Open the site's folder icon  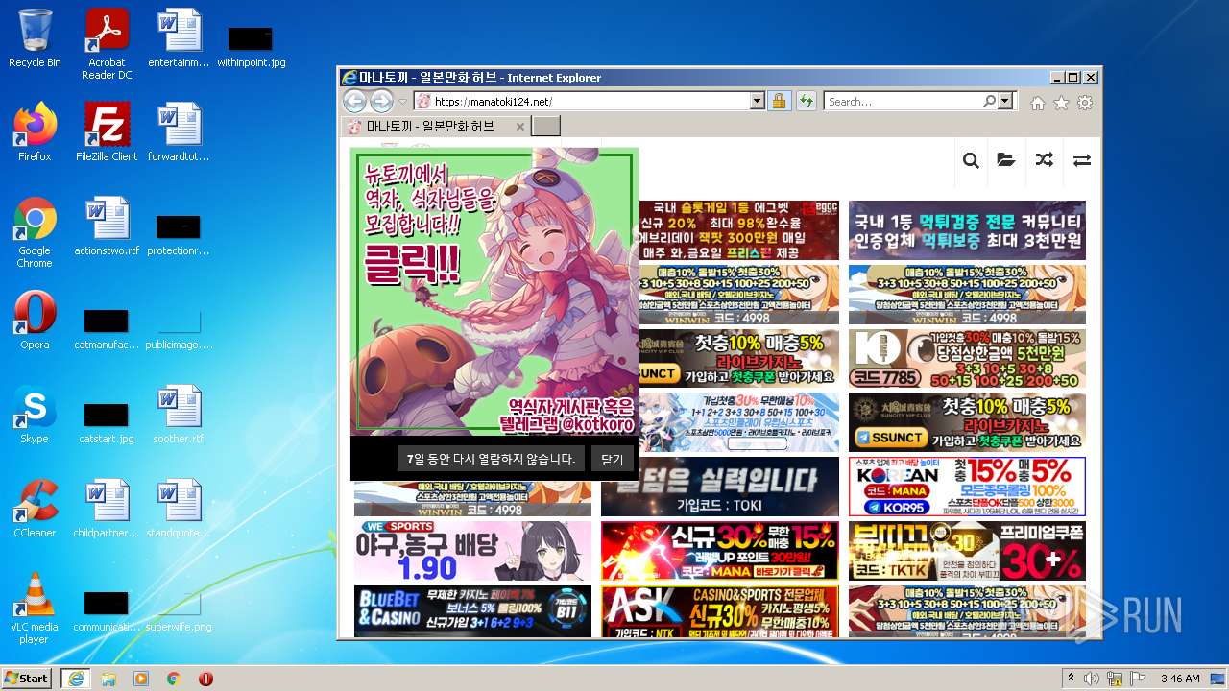coord(1005,160)
